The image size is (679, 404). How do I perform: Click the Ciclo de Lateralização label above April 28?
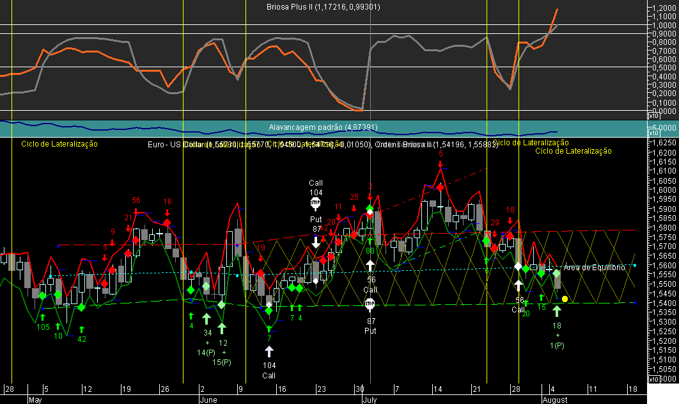point(59,144)
